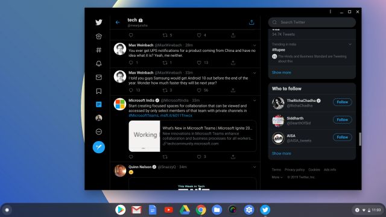This screenshot has height=217, width=386.
Task: Expand the More footer dropdown
Action: pyautogui.click(x=277, y=177)
